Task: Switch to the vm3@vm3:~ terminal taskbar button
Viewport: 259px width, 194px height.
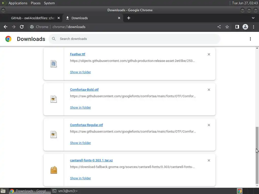Action: click(x=65, y=191)
